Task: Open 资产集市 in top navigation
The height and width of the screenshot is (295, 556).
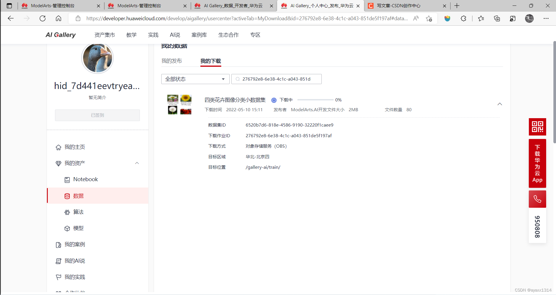Action: [x=105, y=35]
